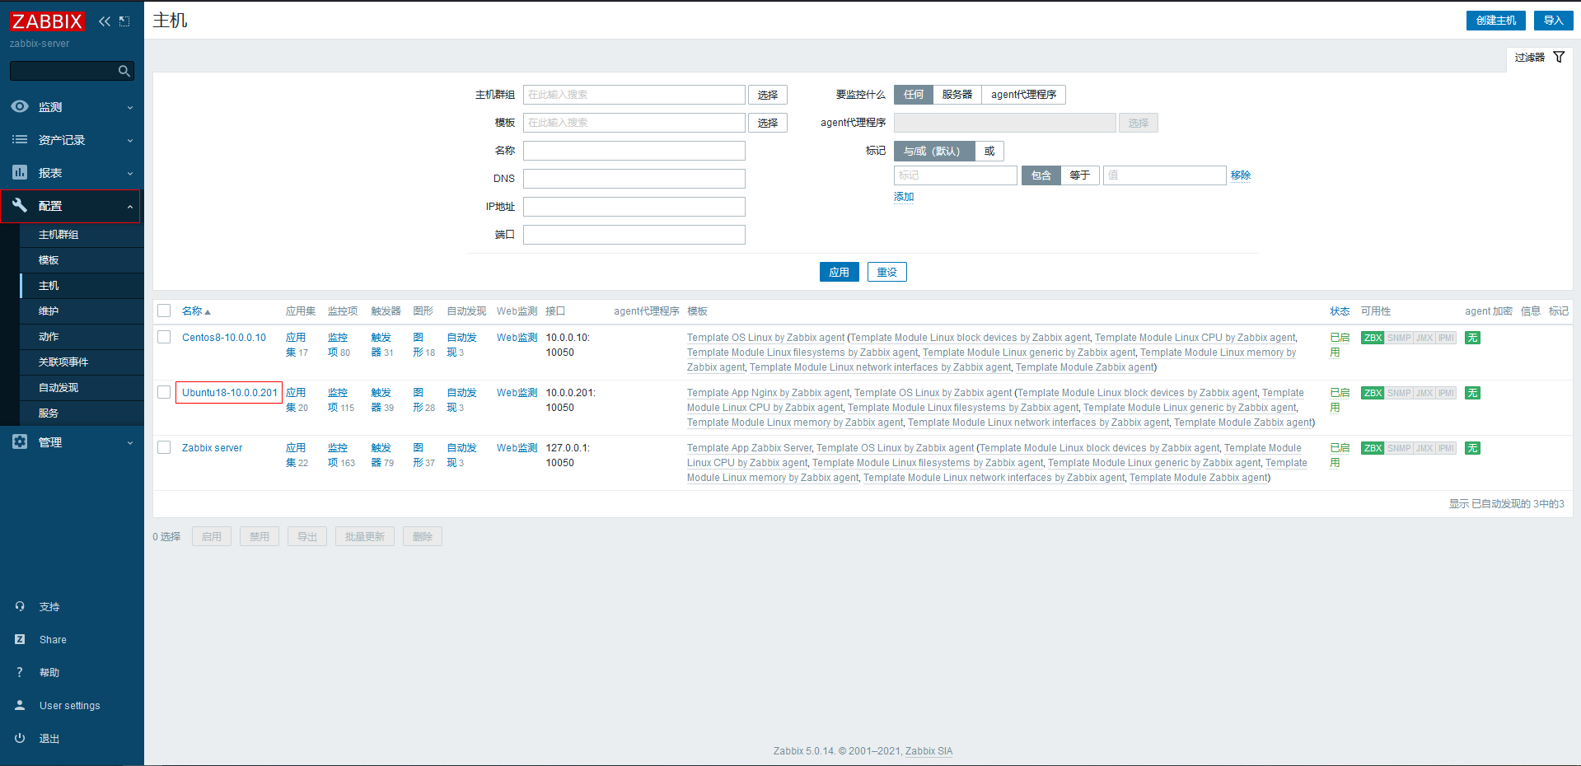Click the 名称 filter input field

tap(634, 151)
